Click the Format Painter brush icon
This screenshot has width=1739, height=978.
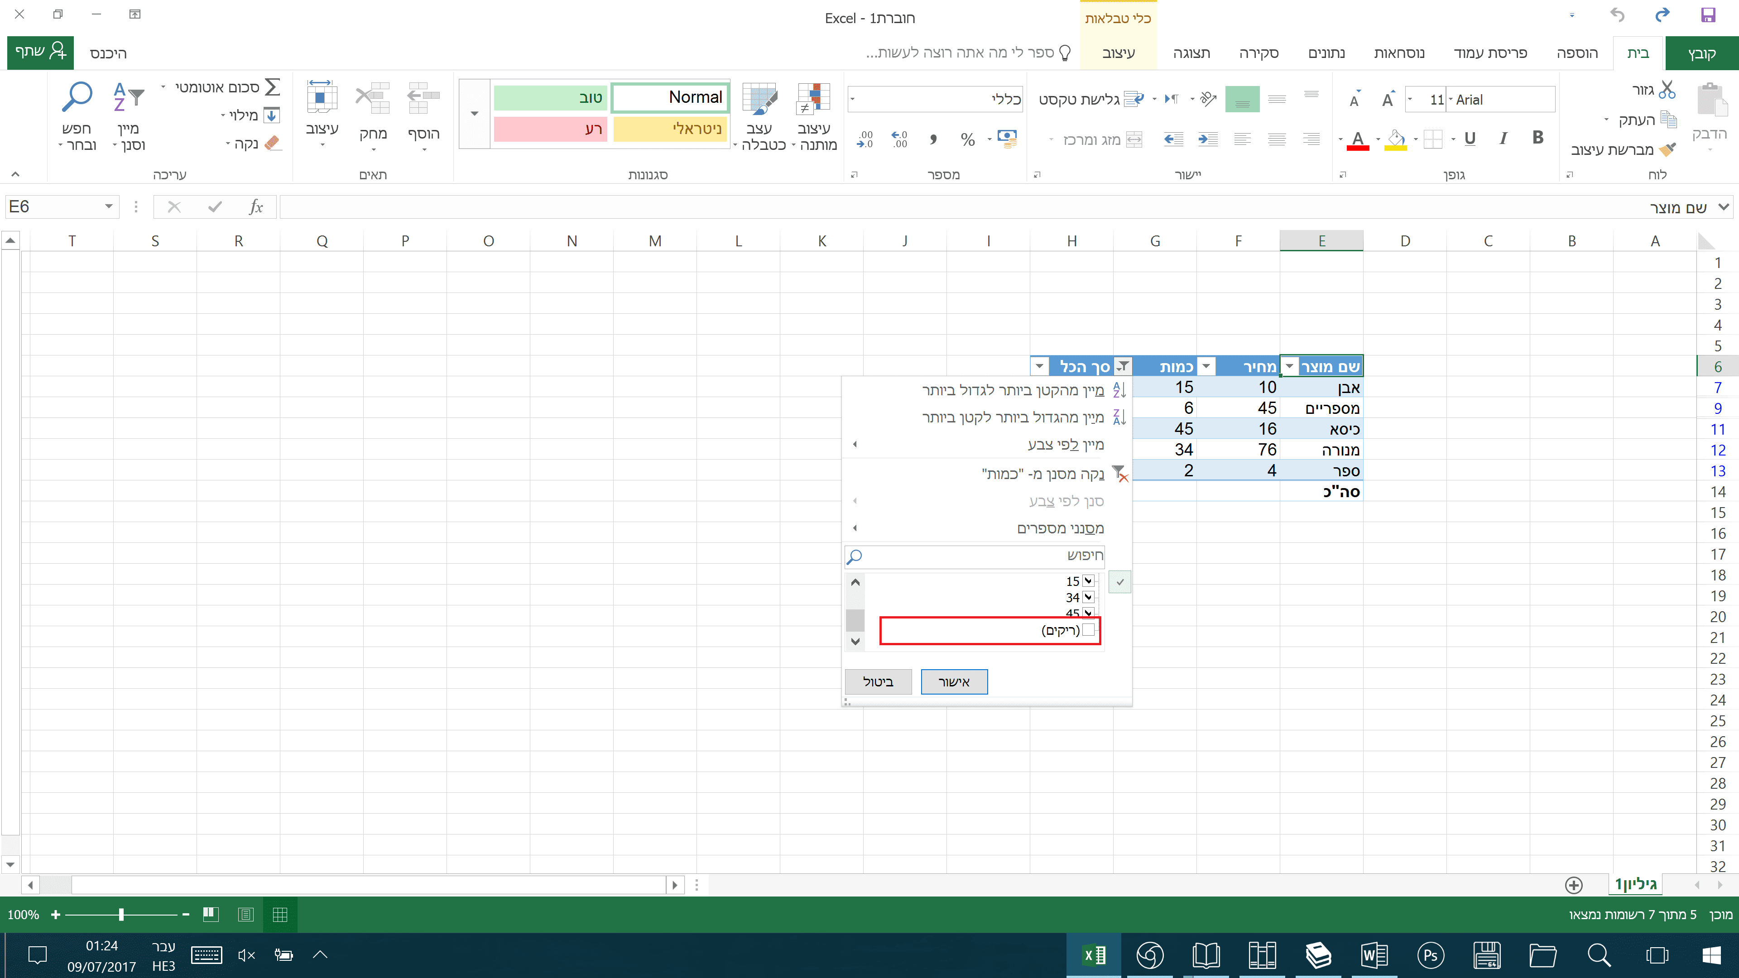[1667, 149]
